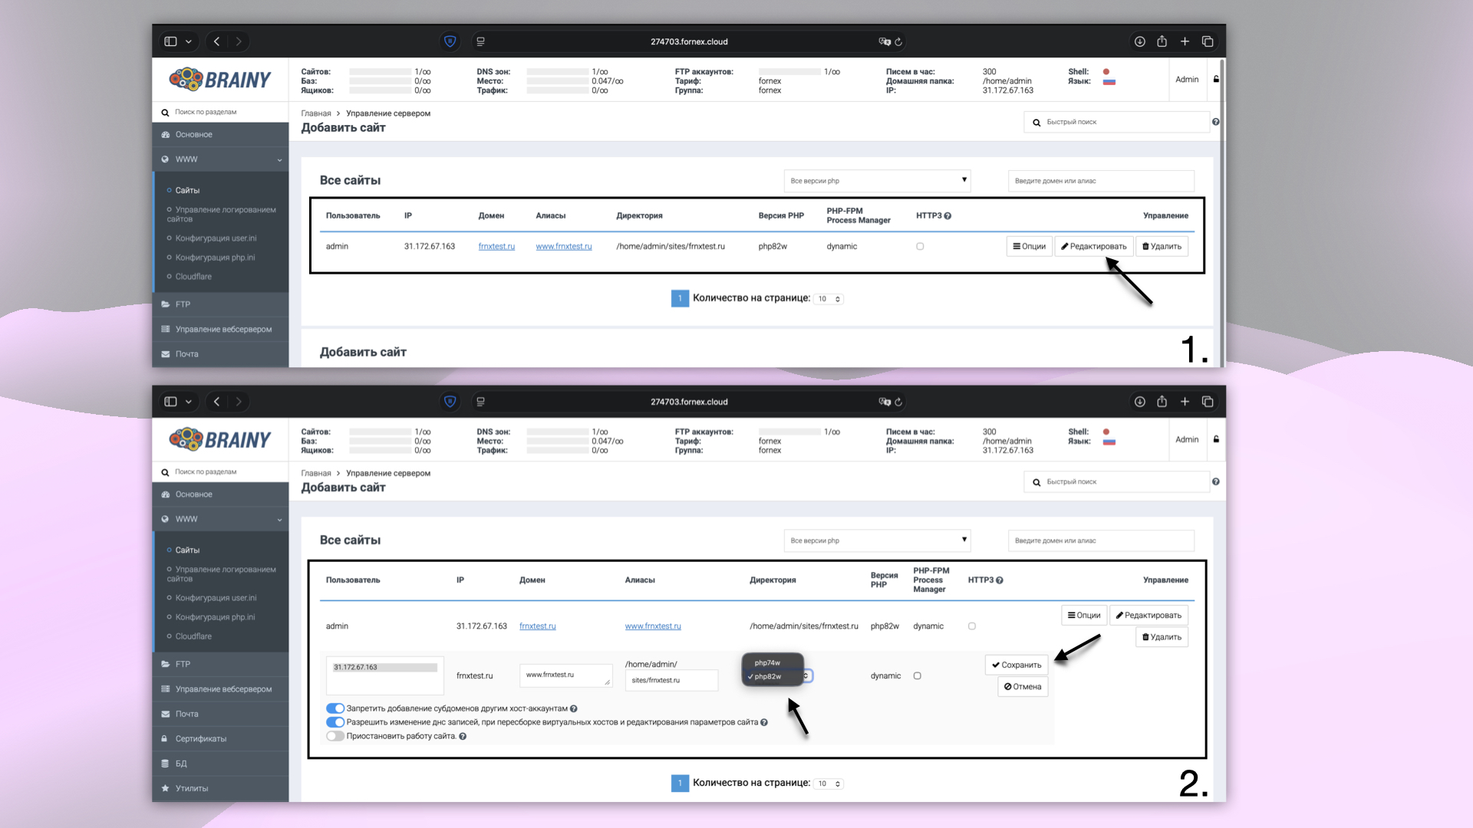Click downloads icon in upper browser toolbar
The width and height of the screenshot is (1473, 828).
[1139, 41]
